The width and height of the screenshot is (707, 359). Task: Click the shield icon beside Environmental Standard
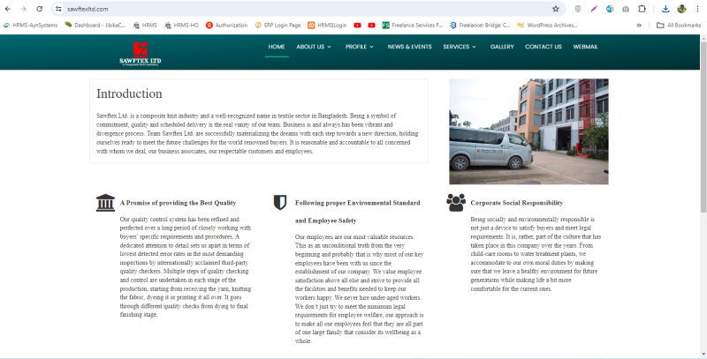click(280, 203)
